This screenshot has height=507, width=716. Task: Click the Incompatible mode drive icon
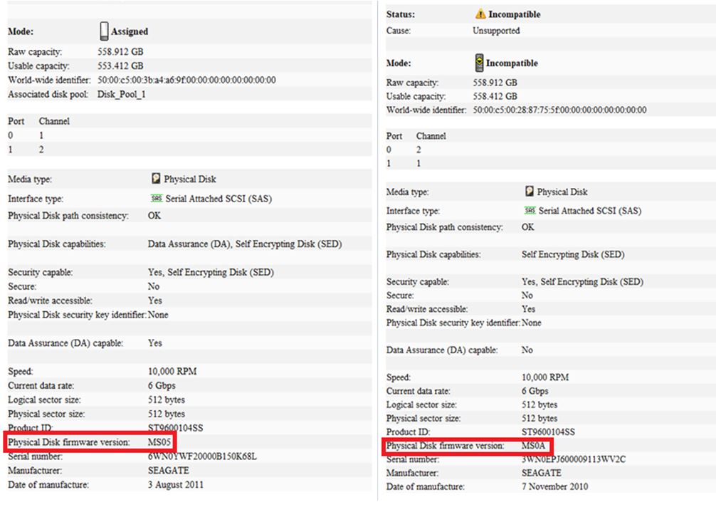pos(479,63)
